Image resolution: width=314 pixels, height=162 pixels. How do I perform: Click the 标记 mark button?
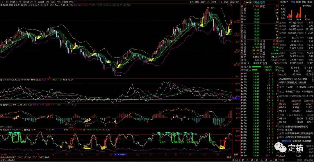226,2
